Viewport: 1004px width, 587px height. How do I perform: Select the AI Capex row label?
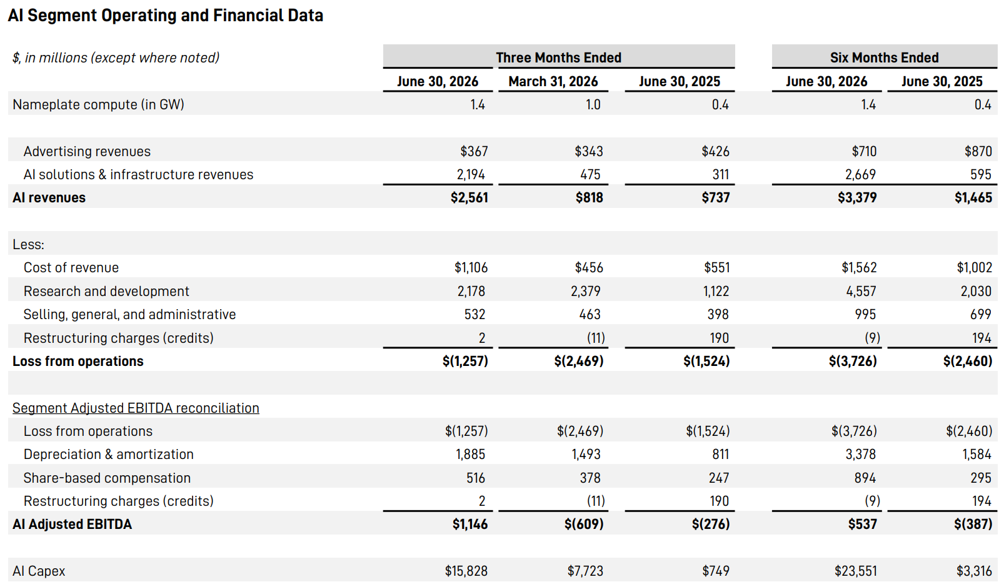39,571
